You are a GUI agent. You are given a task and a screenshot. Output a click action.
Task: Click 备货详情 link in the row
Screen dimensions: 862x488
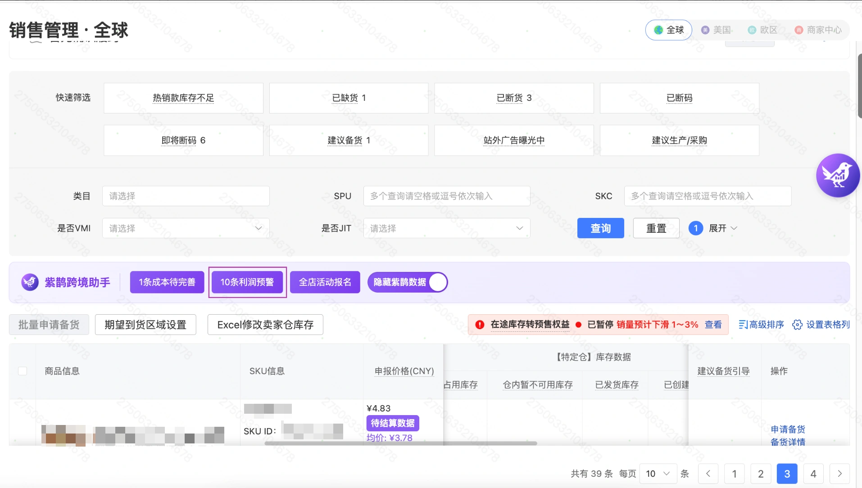click(788, 442)
